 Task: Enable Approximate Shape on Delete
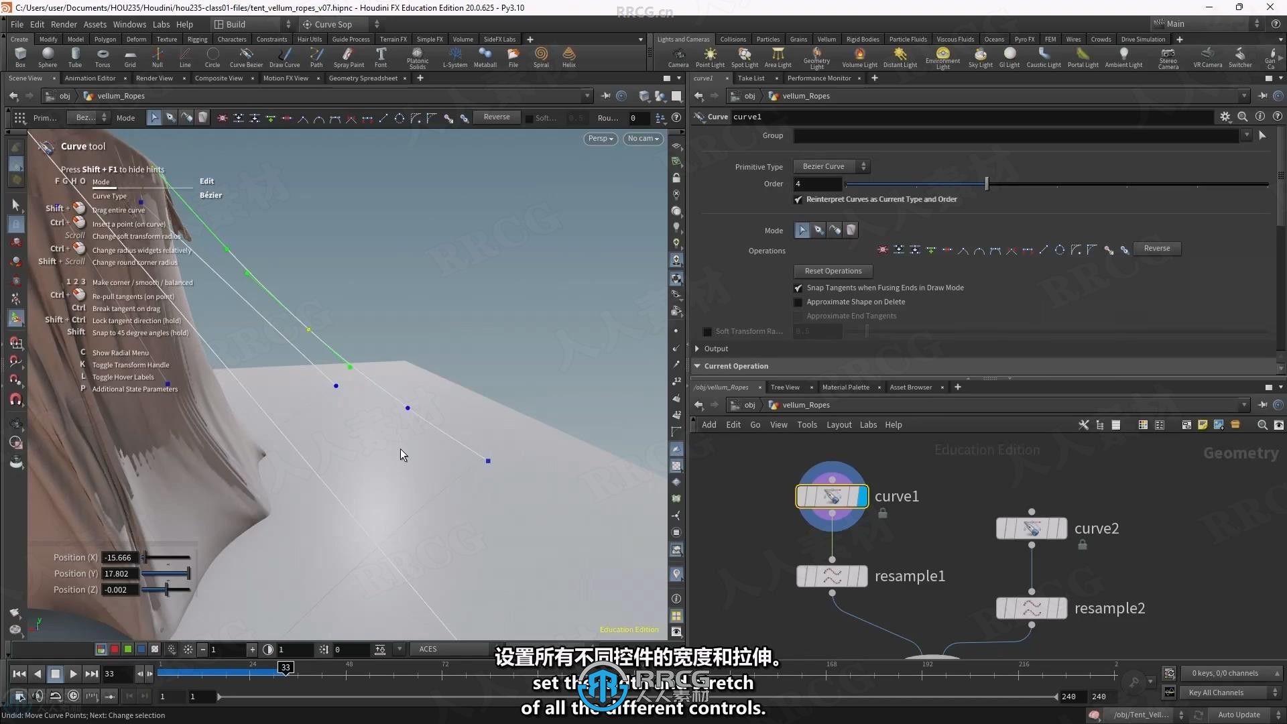798,302
